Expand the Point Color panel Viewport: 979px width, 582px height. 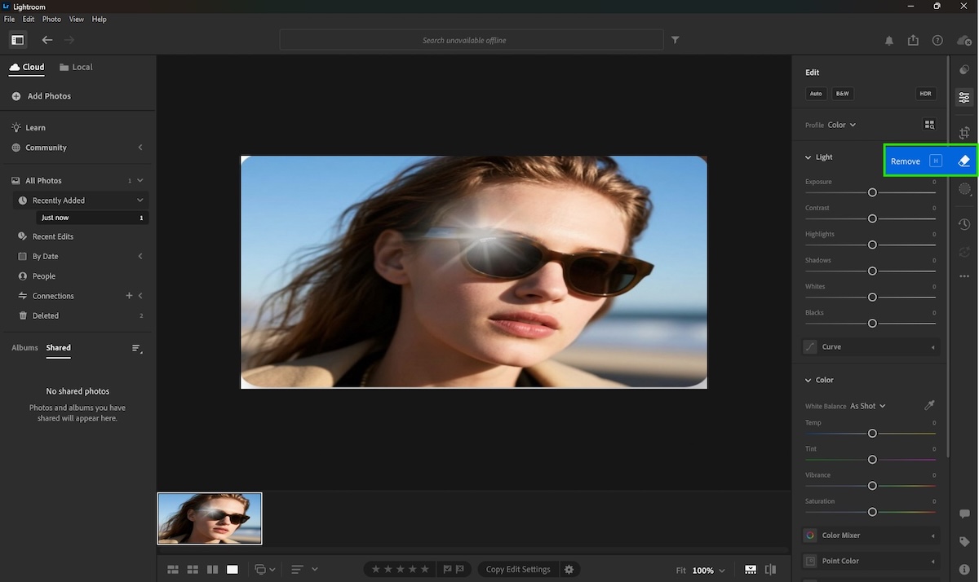pos(871,561)
